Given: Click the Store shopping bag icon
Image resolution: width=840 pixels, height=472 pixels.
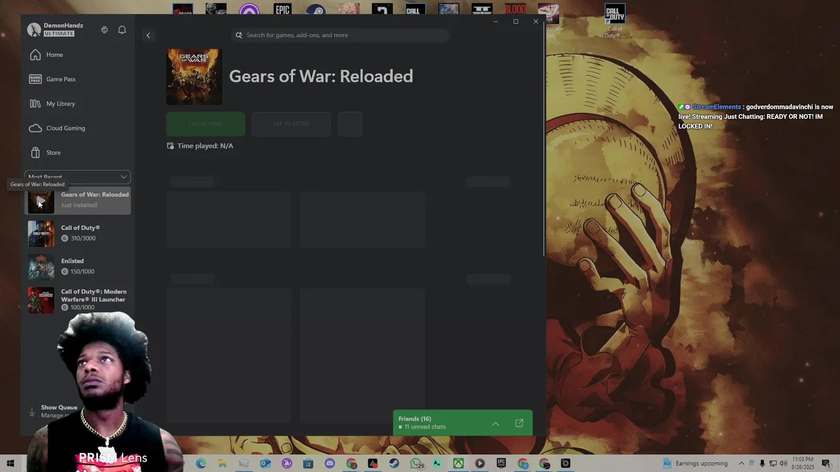Looking at the screenshot, I should (x=35, y=153).
